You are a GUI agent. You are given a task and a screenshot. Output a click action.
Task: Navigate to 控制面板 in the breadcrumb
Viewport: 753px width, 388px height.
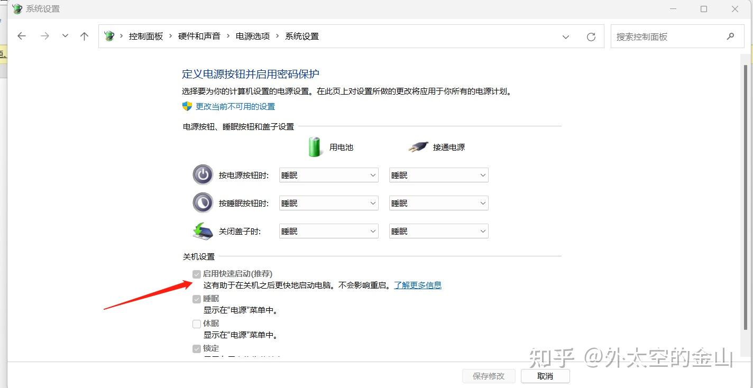tap(146, 35)
